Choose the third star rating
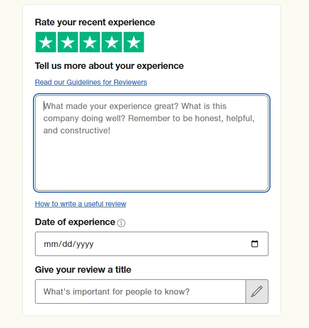The height and width of the screenshot is (328, 309). (x=90, y=42)
